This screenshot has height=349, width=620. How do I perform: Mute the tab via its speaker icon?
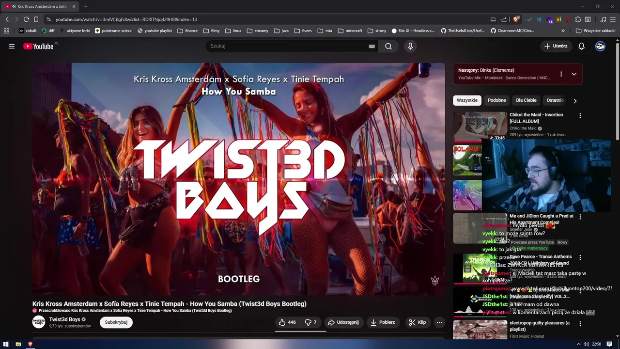[14, 6]
